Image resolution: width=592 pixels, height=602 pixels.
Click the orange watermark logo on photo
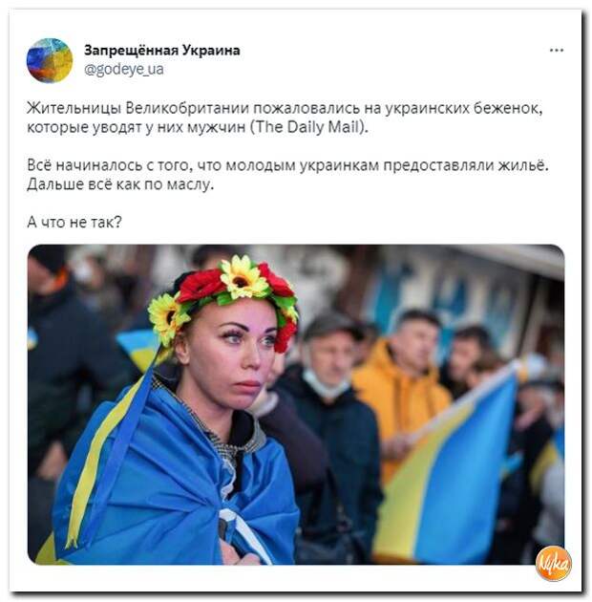point(553,563)
